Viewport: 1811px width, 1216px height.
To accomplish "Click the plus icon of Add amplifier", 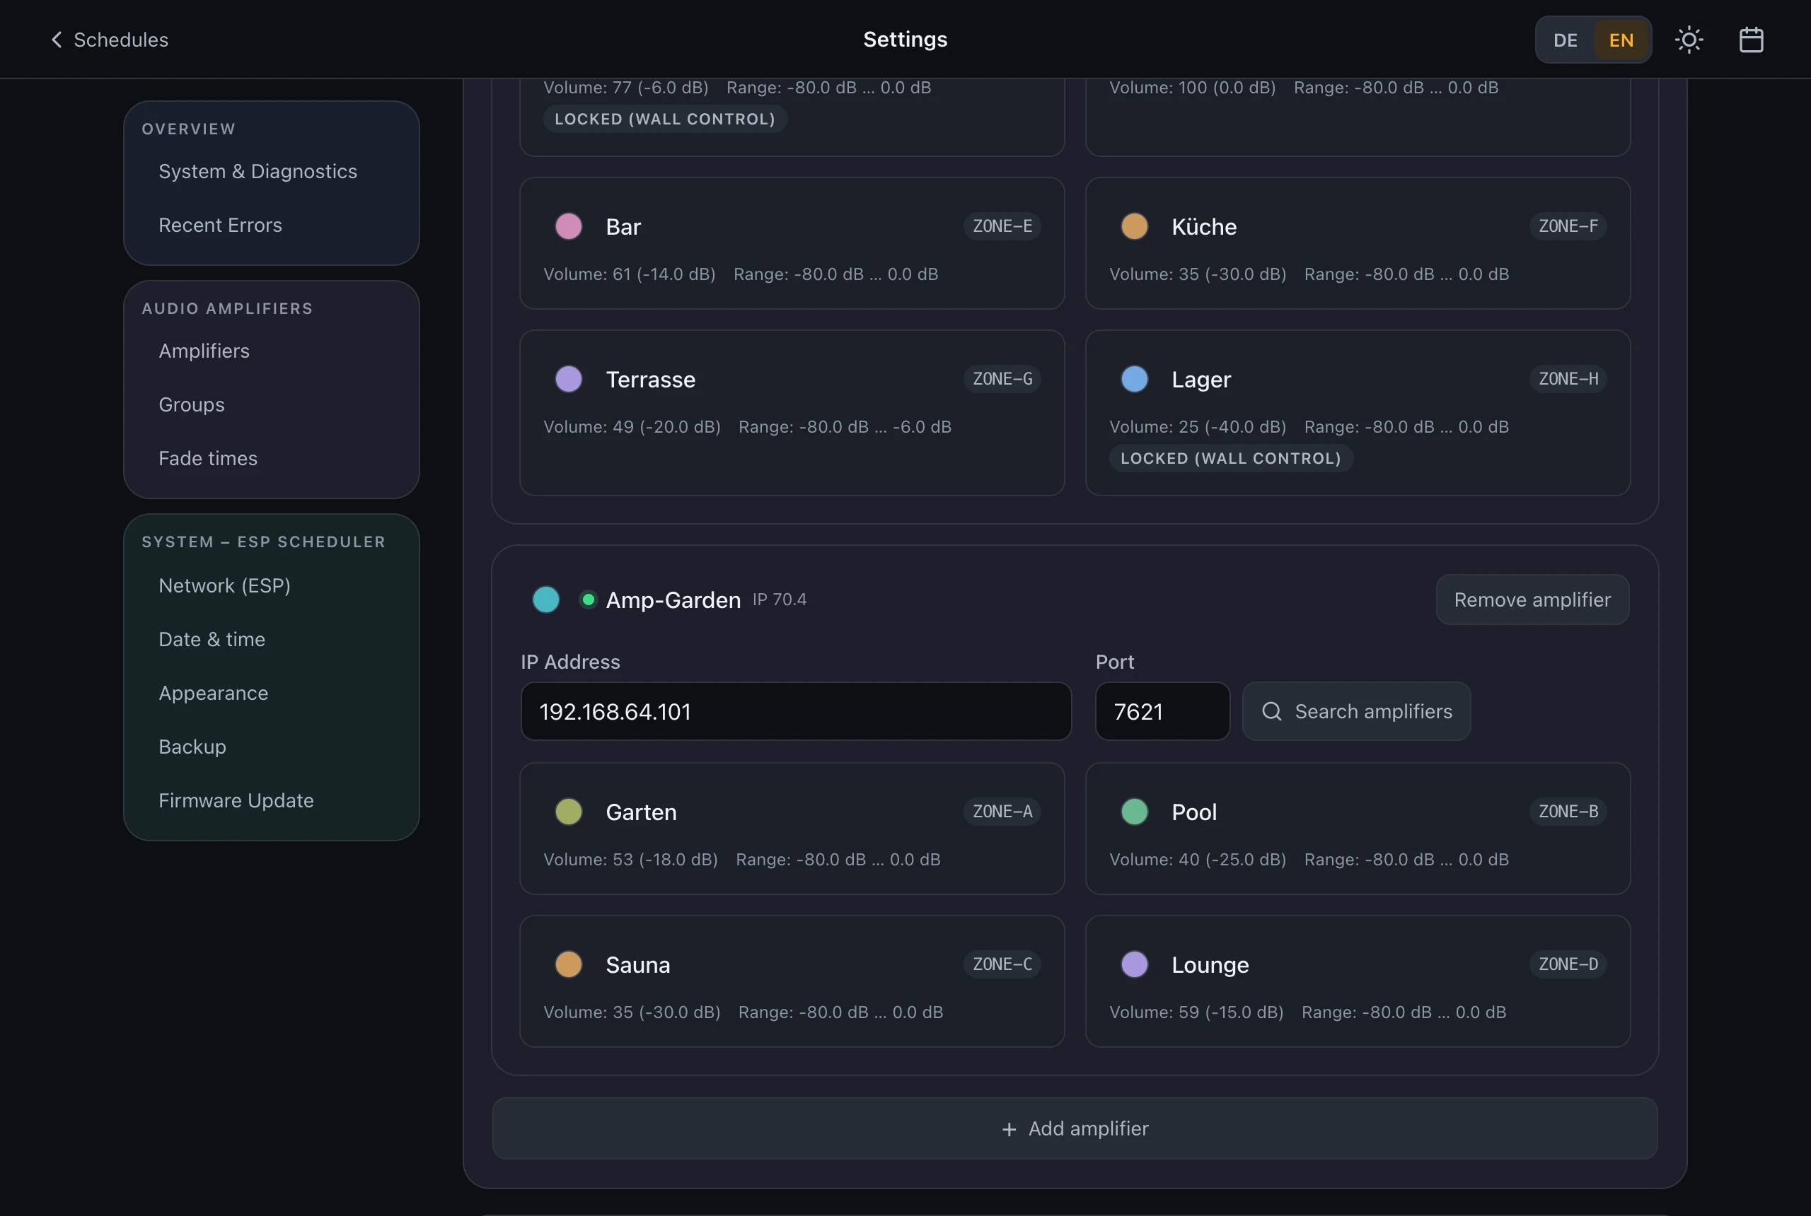I will click(1009, 1129).
